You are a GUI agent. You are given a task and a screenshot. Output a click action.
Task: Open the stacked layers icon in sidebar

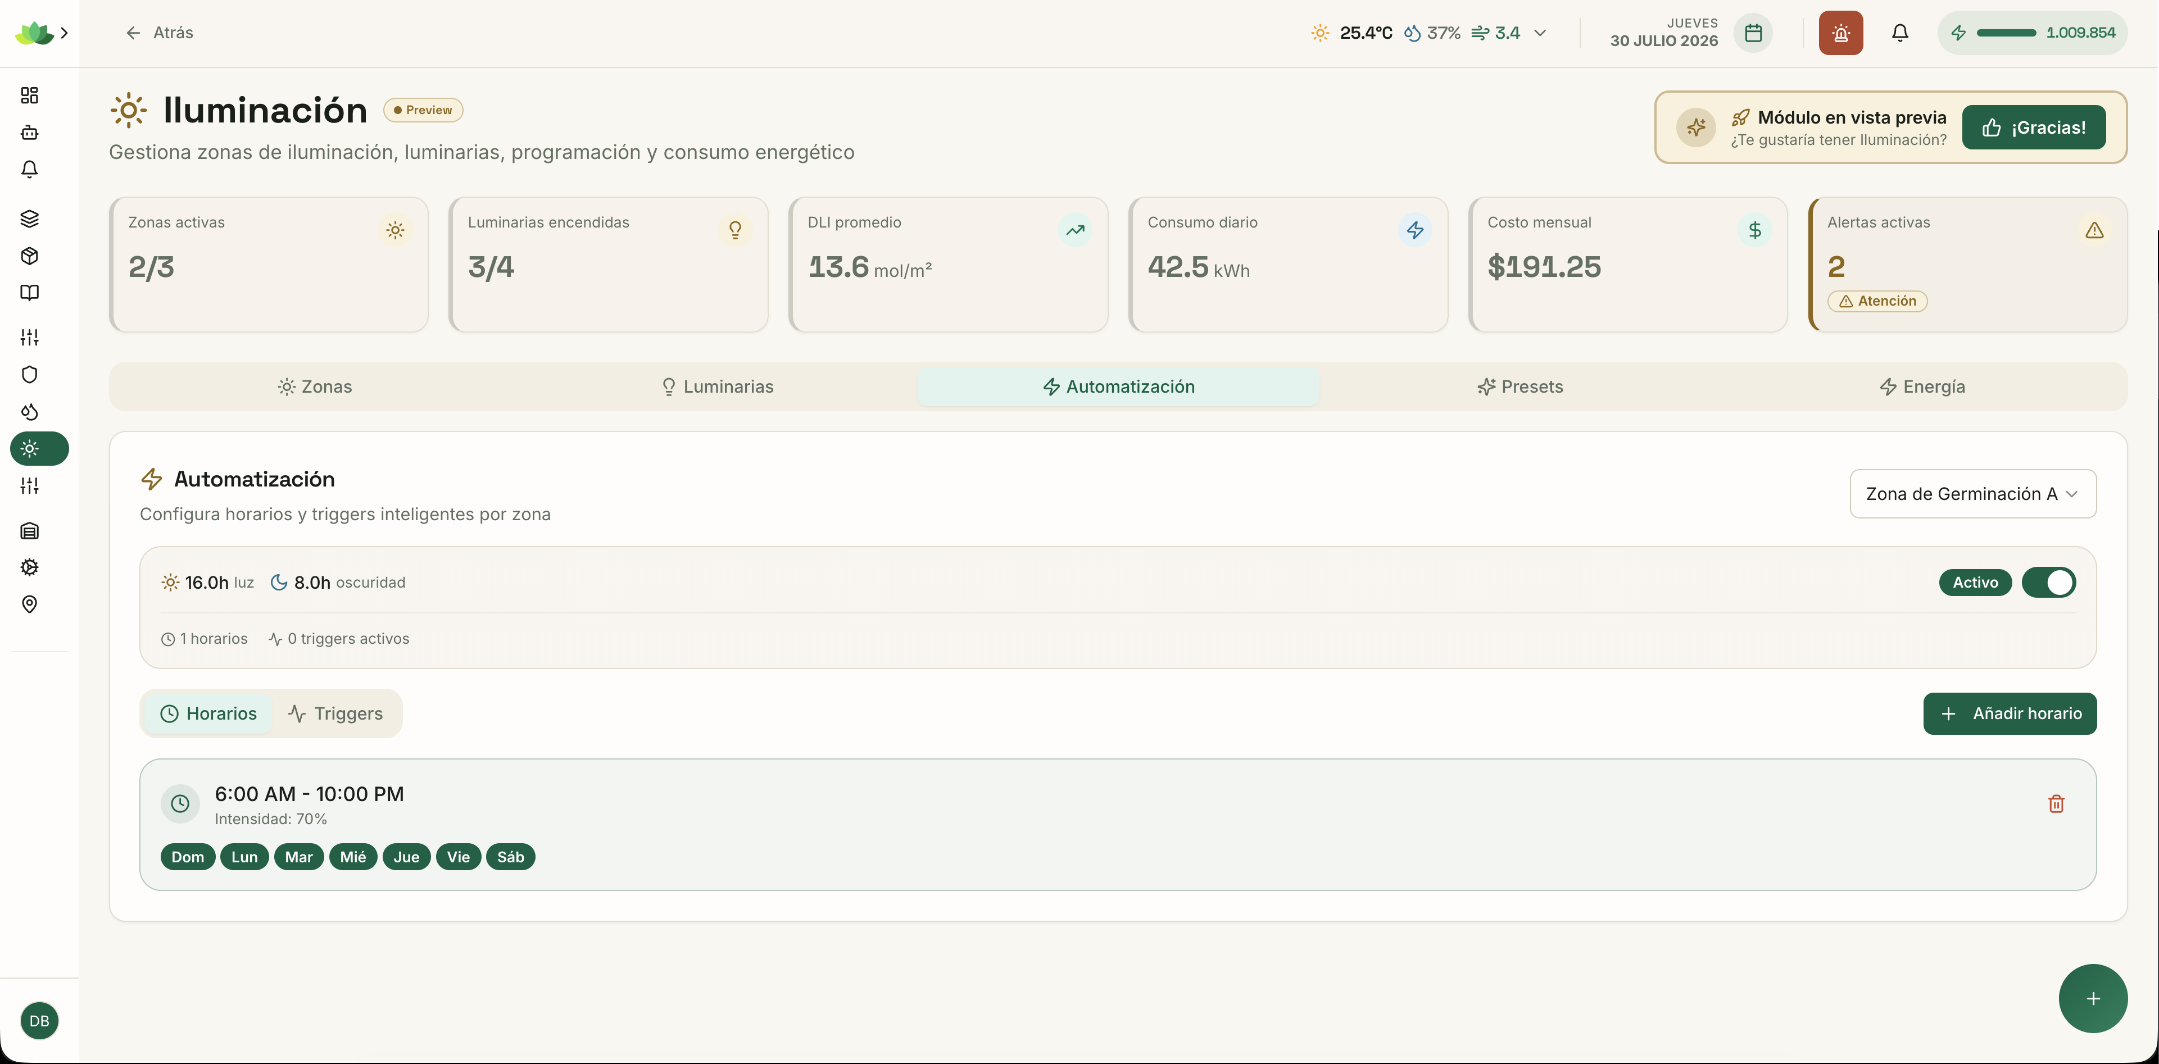(29, 219)
